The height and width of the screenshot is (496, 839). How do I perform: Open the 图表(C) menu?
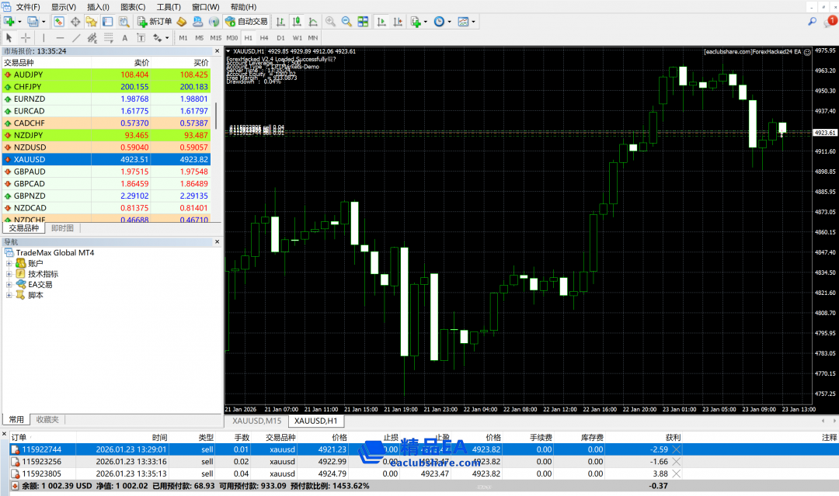132,7
